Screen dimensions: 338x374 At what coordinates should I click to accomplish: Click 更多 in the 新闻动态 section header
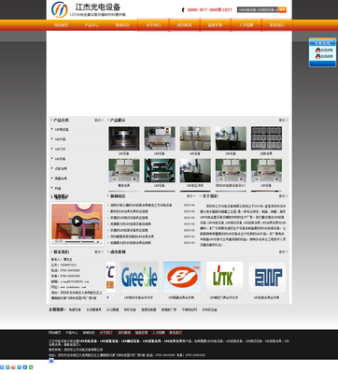point(191,196)
